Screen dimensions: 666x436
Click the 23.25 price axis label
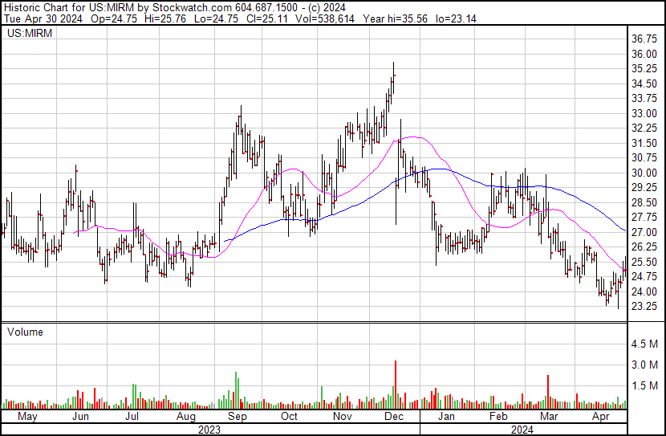click(x=645, y=307)
